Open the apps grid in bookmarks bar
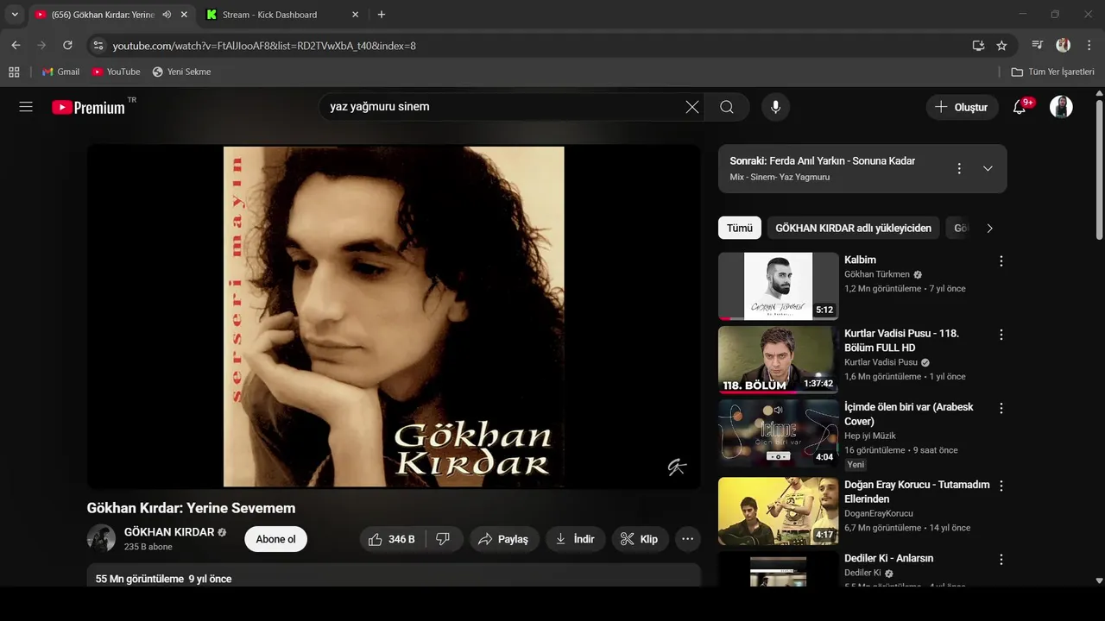1105x621 pixels. tap(14, 72)
